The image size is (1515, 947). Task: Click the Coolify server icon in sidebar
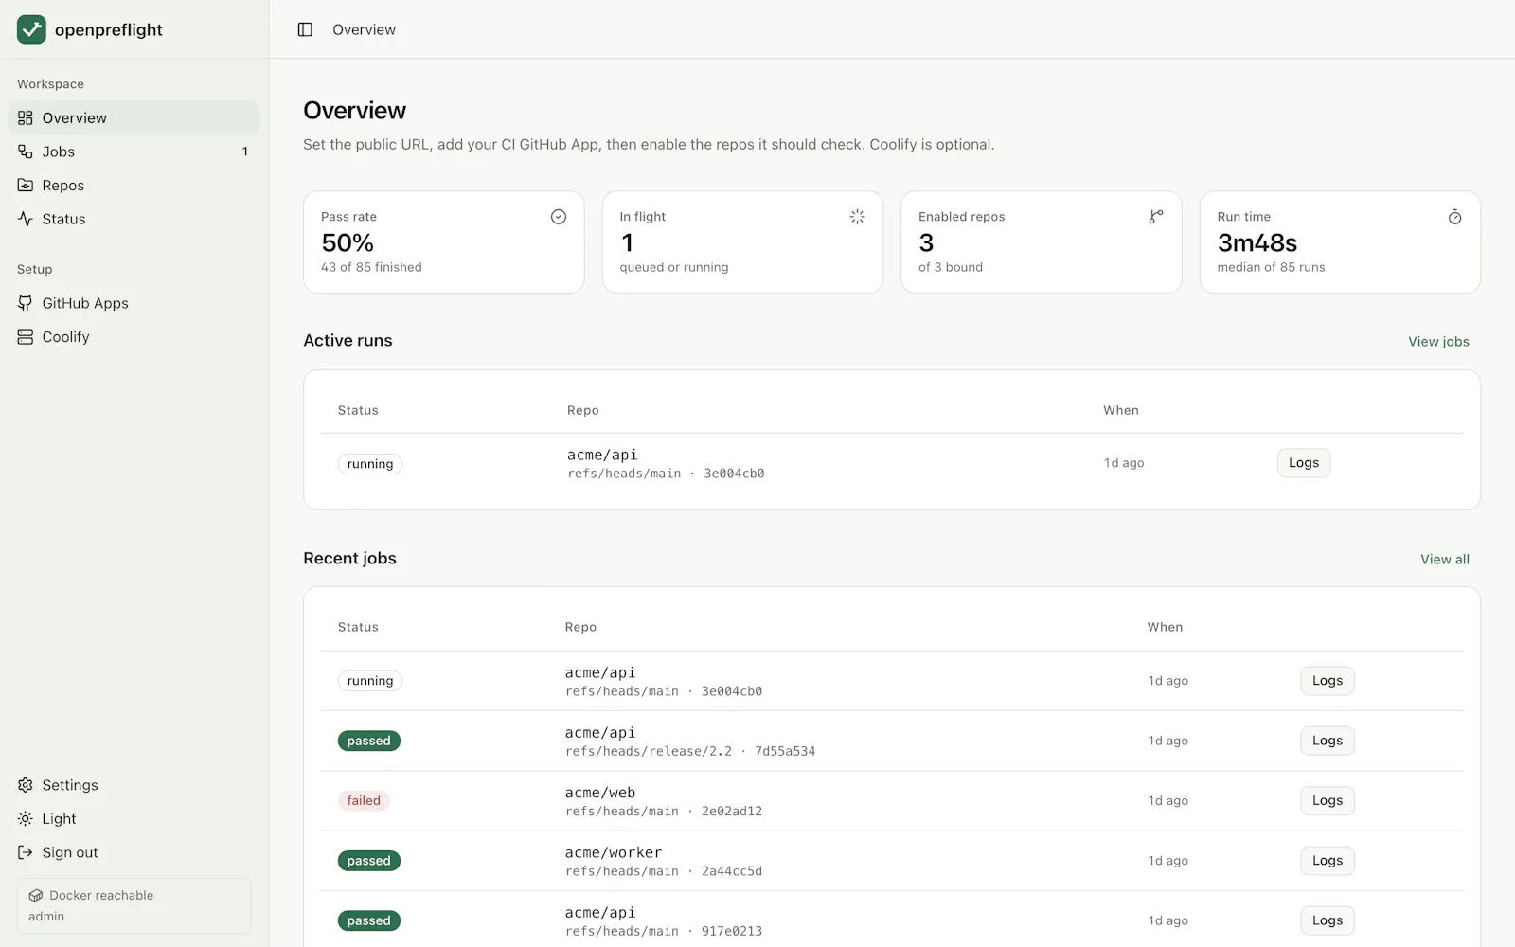point(26,337)
